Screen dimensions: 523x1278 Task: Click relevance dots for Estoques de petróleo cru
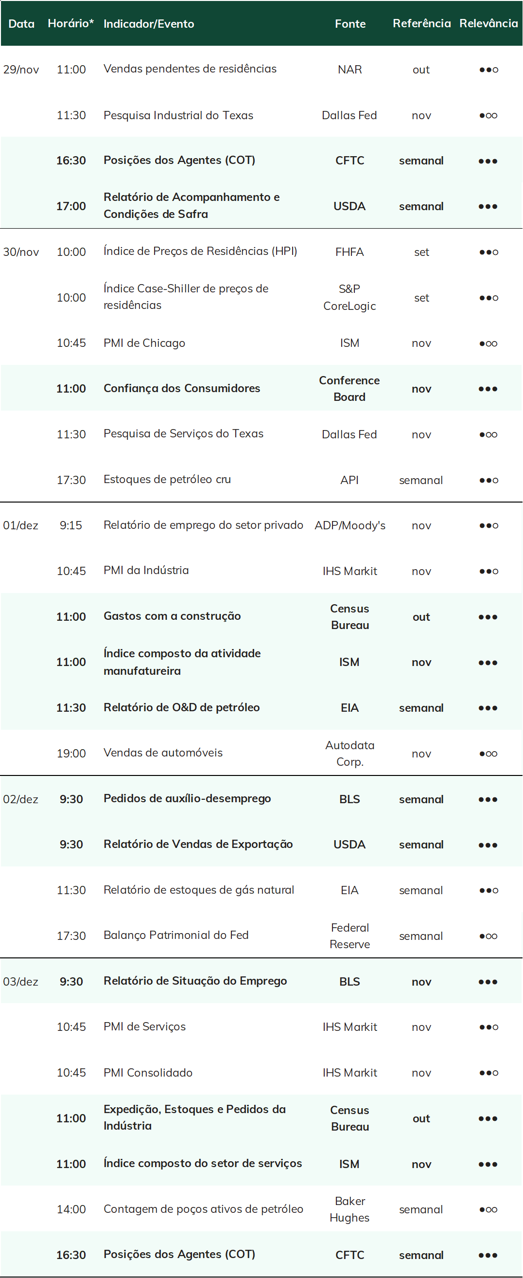point(488,480)
